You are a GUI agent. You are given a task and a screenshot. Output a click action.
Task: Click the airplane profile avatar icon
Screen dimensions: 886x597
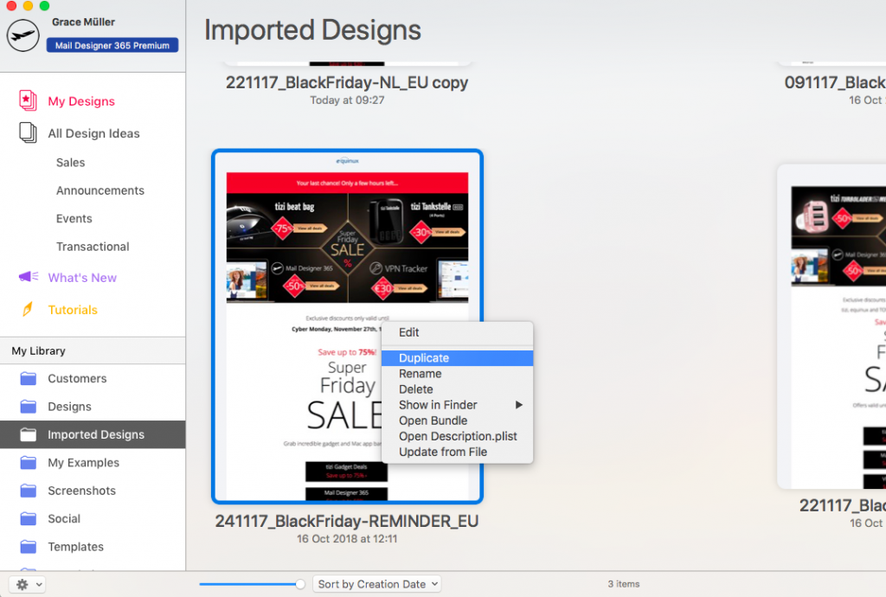[x=22, y=35]
